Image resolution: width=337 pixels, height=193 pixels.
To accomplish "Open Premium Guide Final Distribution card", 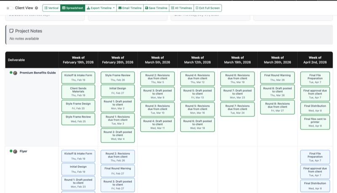I will point(315,108).
